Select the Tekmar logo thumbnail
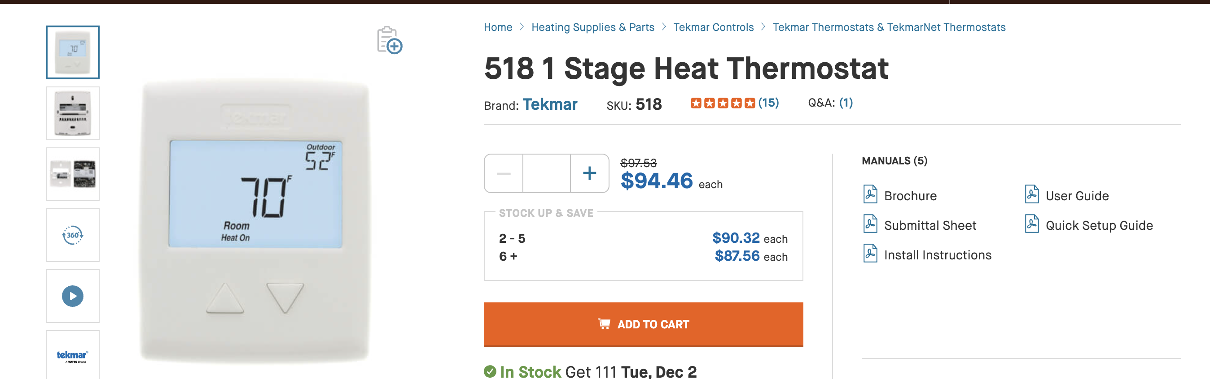 point(73,356)
